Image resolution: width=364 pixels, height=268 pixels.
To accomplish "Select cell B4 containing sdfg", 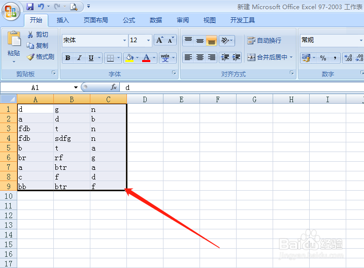I will [x=72, y=138].
